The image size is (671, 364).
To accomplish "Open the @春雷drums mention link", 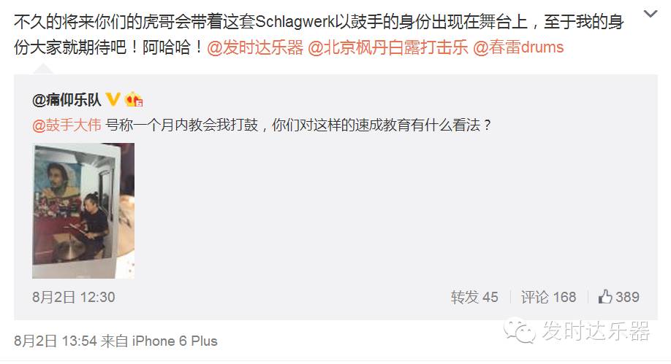I will click(518, 47).
